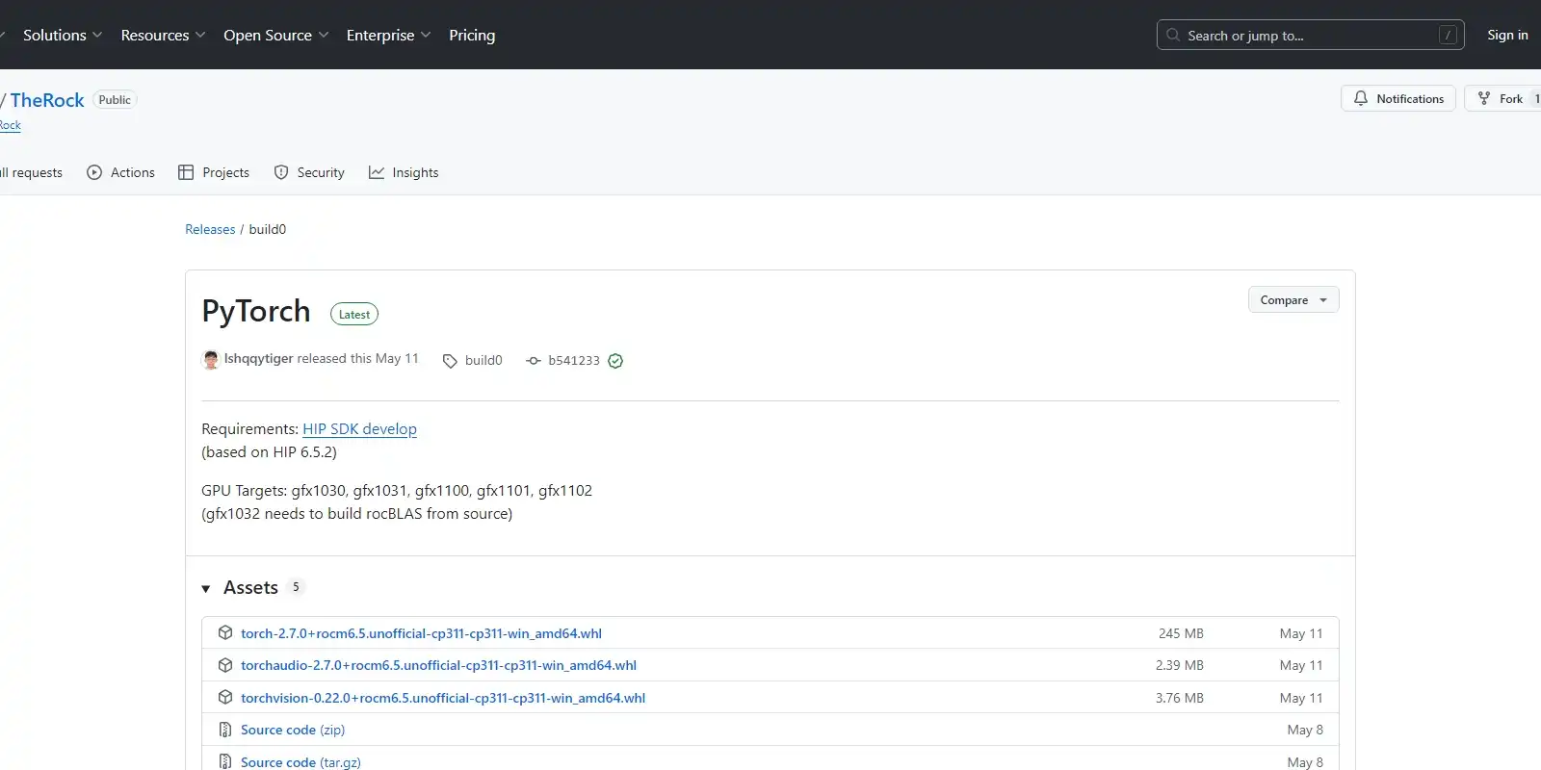Click the build0 tag icon
The image size is (1541, 770).
pyautogui.click(x=450, y=361)
